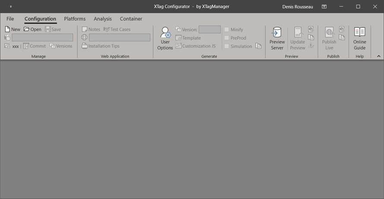This screenshot has height=199, width=384.
Task: Click the Denis Rousseau account name
Action: pyautogui.click(x=298, y=7)
